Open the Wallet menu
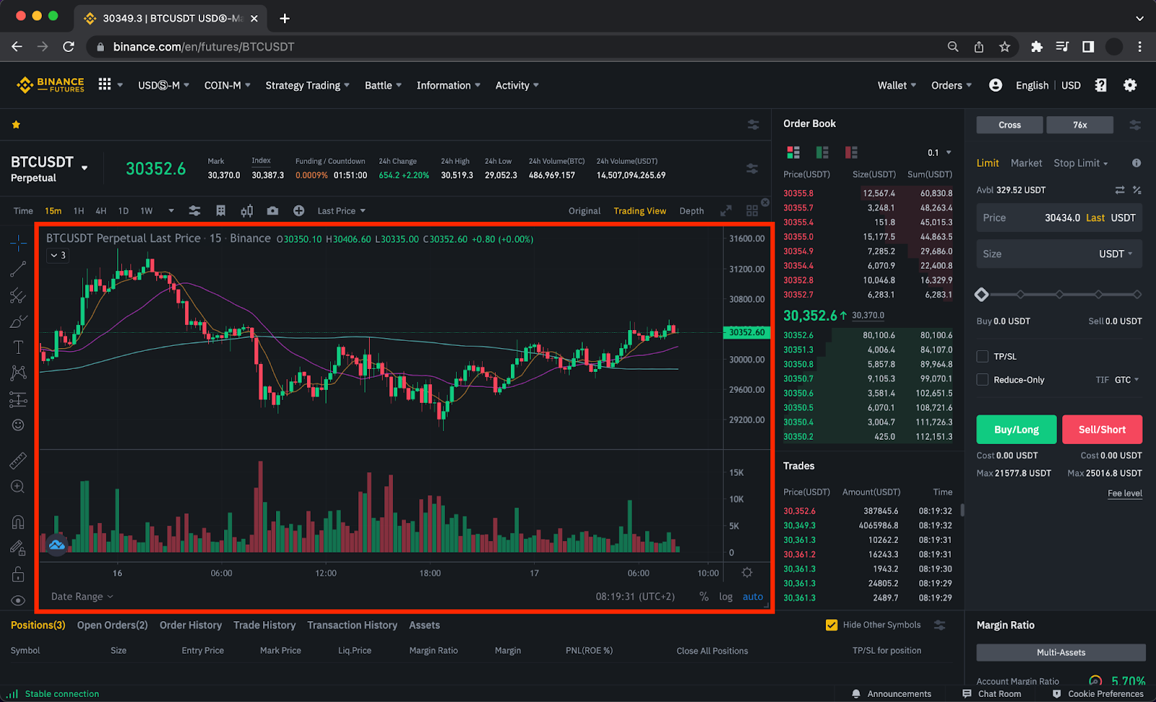 [x=897, y=85]
